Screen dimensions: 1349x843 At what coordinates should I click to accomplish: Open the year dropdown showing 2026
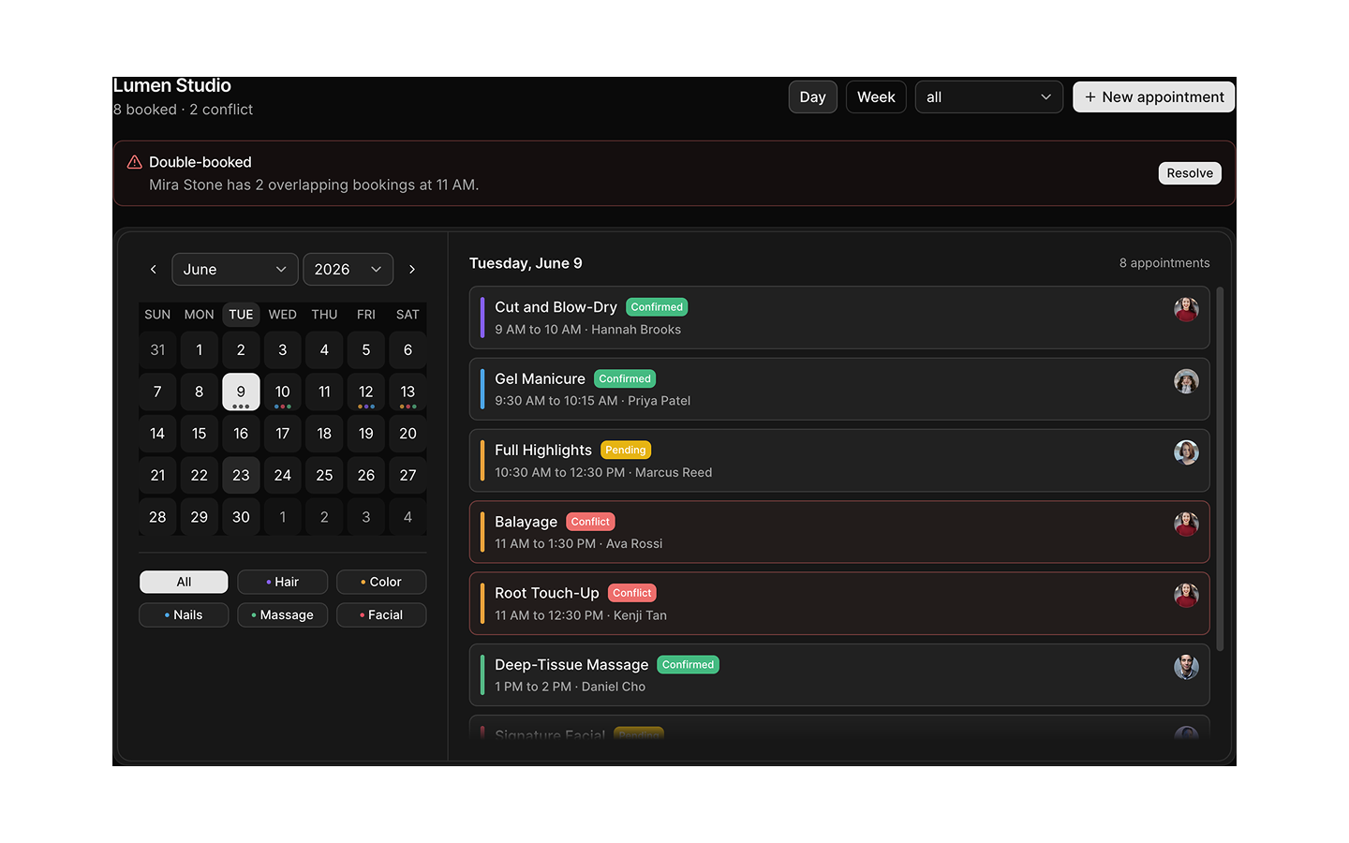[348, 270]
